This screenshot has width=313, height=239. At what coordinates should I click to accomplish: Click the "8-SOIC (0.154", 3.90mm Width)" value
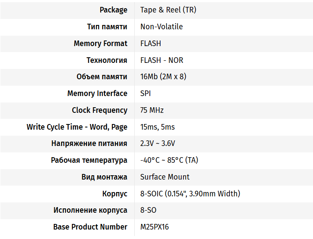click(190, 194)
